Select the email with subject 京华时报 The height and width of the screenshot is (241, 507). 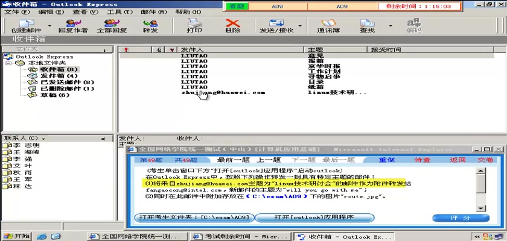pyautogui.click(x=307, y=66)
